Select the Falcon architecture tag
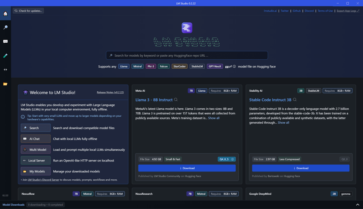This screenshot has height=209, width=363. point(164,67)
